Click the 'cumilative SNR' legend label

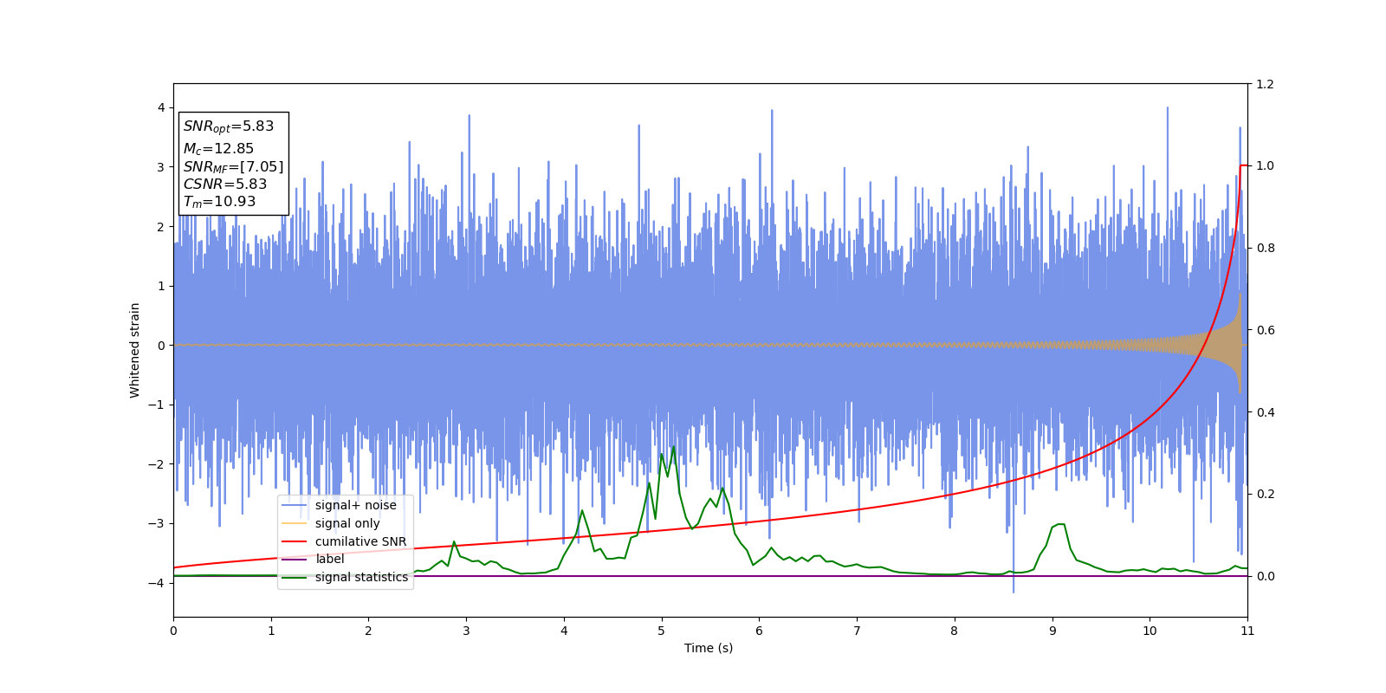(x=360, y=541)
